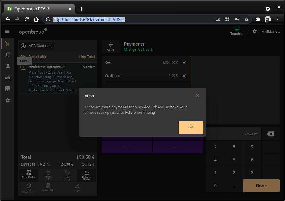Select VBS Customer

(x=37, y=46)
